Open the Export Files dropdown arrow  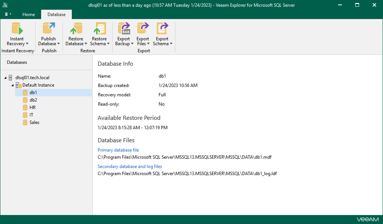pos(148,44)
